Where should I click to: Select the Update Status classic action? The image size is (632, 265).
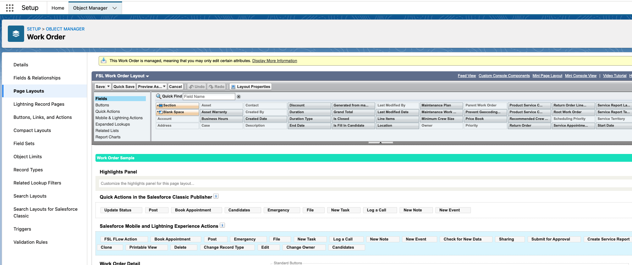(x=121, y=210)
